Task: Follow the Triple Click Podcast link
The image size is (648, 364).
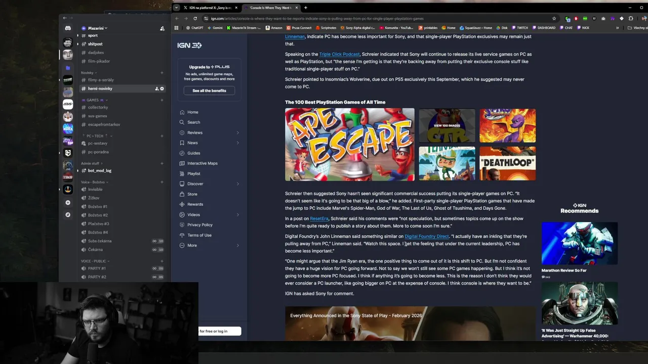Action: (x=339, y=54)
